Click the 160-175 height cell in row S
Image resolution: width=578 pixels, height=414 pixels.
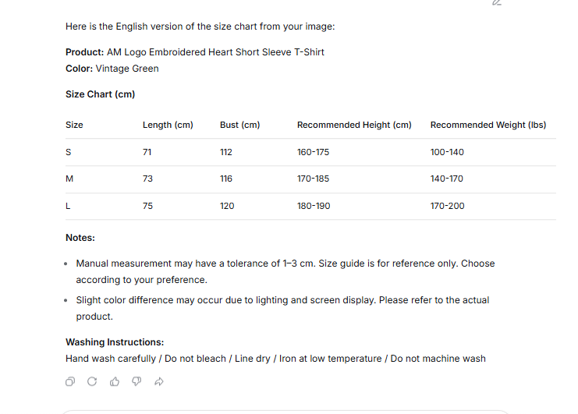pos(313,152)
